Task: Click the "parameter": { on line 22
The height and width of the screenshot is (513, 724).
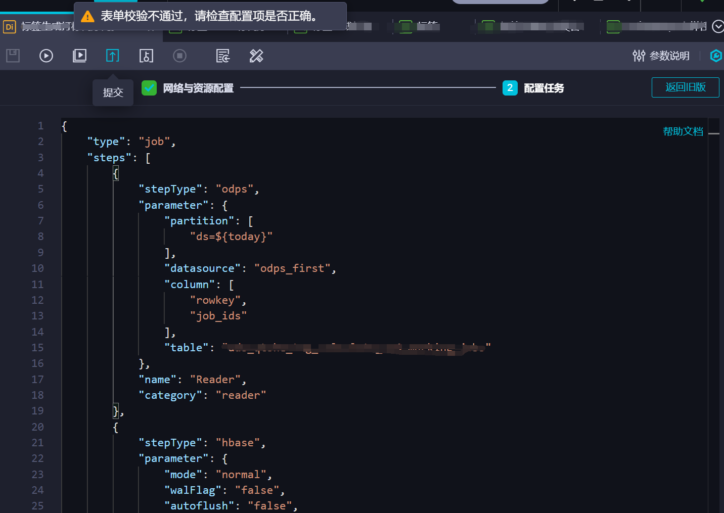Action: click(x=183, y=458)
